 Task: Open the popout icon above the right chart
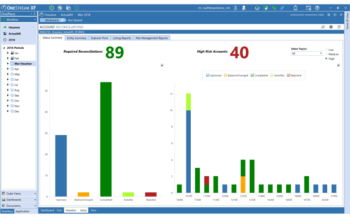tap(338, 65)
